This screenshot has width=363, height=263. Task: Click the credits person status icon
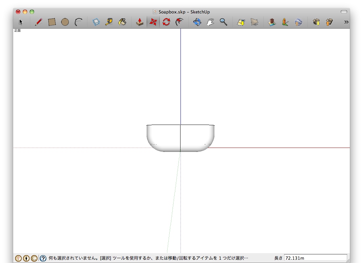pos(26,258)
